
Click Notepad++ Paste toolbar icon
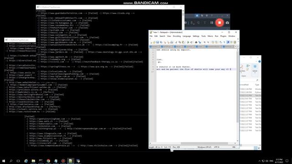183,42
